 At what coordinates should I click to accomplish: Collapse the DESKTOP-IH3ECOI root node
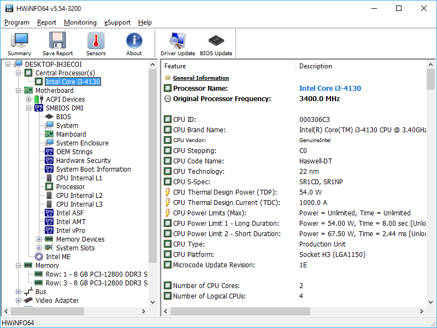pyautogui.click(x=8, y=65)
